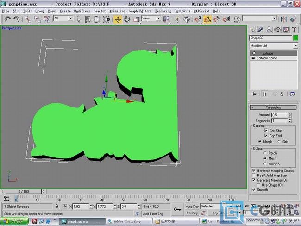Image resolution: width=301 pixels, height=226 pixels.
Task: Click Remove Modifier trash icon
Action: coord(282,94)
